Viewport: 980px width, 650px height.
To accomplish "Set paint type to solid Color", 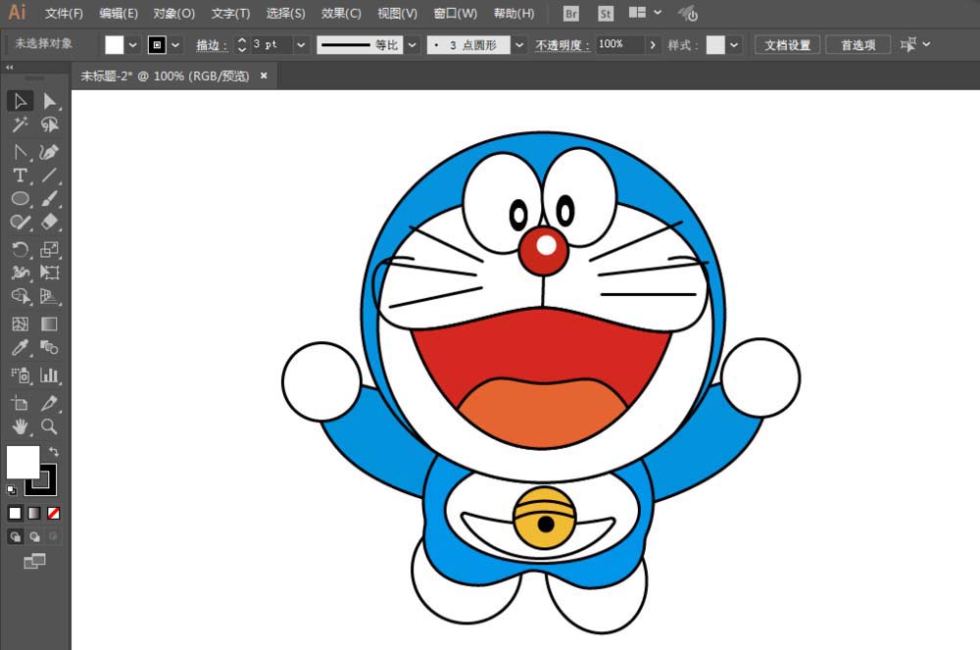I will pos(15,513).
